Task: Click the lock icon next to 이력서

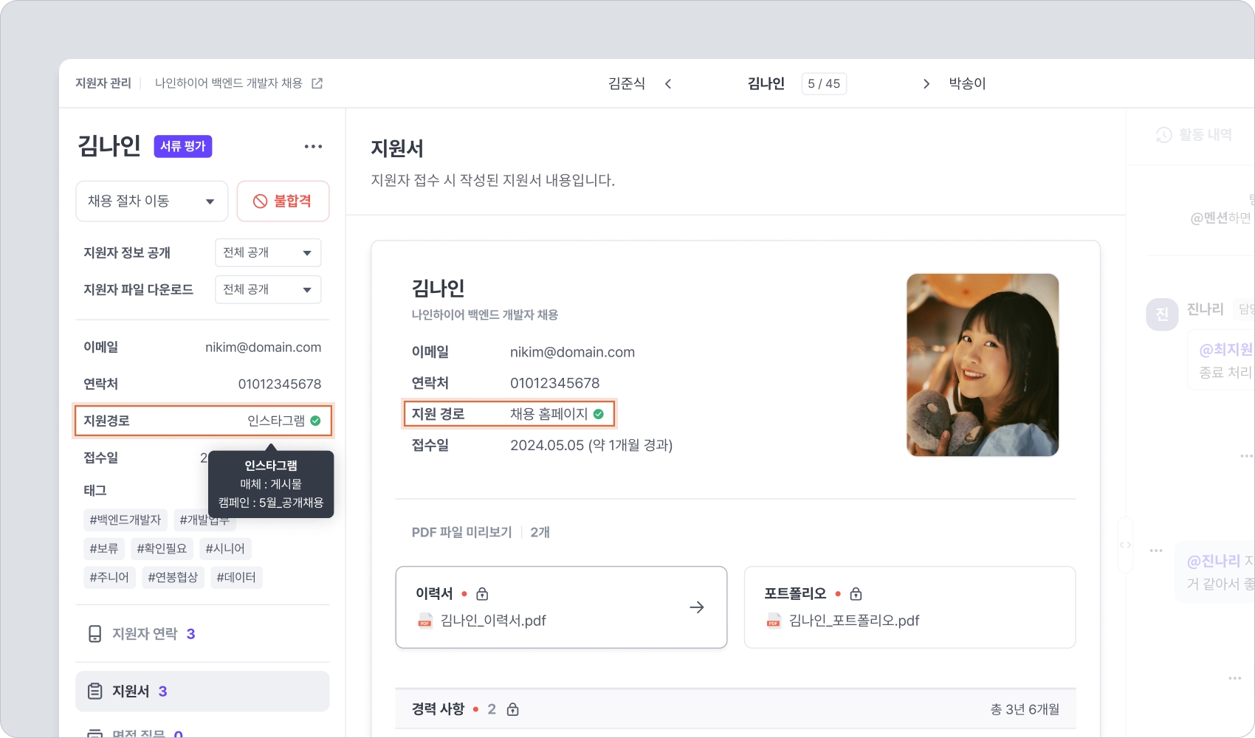Action: (x=482, y=593)
